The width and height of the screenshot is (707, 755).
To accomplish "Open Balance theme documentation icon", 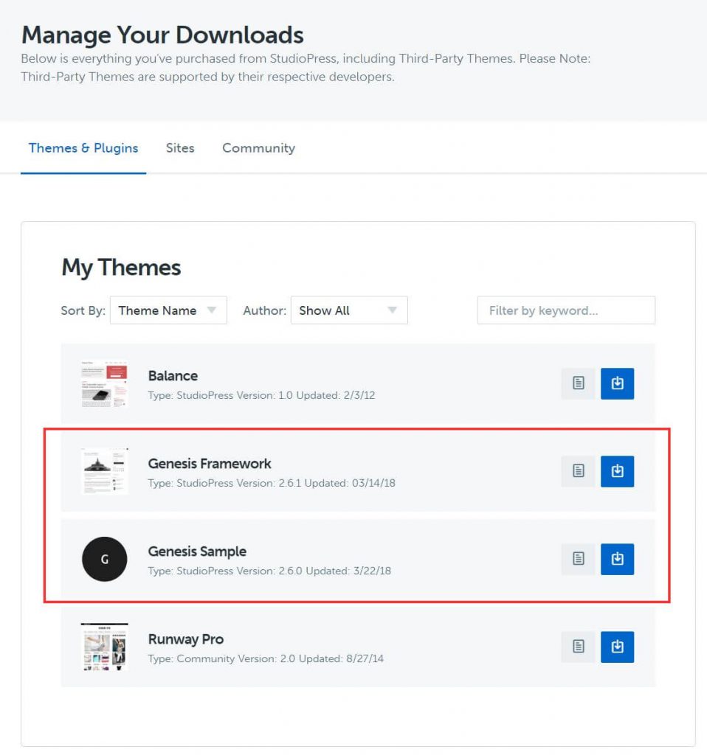I will (578, 383).
